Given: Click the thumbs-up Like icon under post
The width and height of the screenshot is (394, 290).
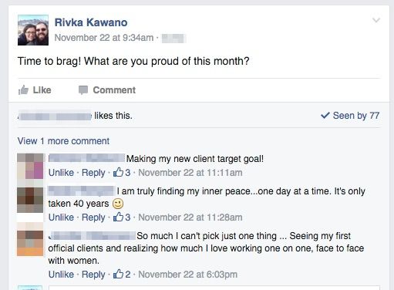Looking at the screenshot, I should pyautogui.click(x=23, y=90).
